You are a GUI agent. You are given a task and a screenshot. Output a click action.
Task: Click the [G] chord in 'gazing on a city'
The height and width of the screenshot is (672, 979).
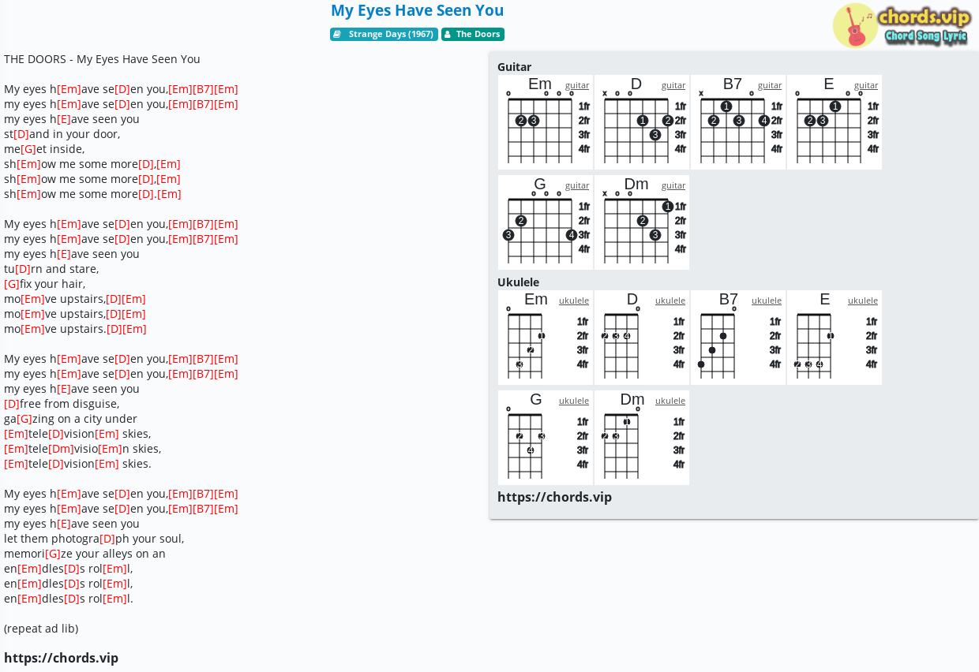(x=24, y=419)
